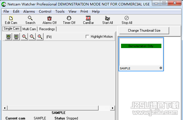The height and width of the screenshot is (120, 183).
Task: Close the Netcam Watcher window
Action: [175, 3]
